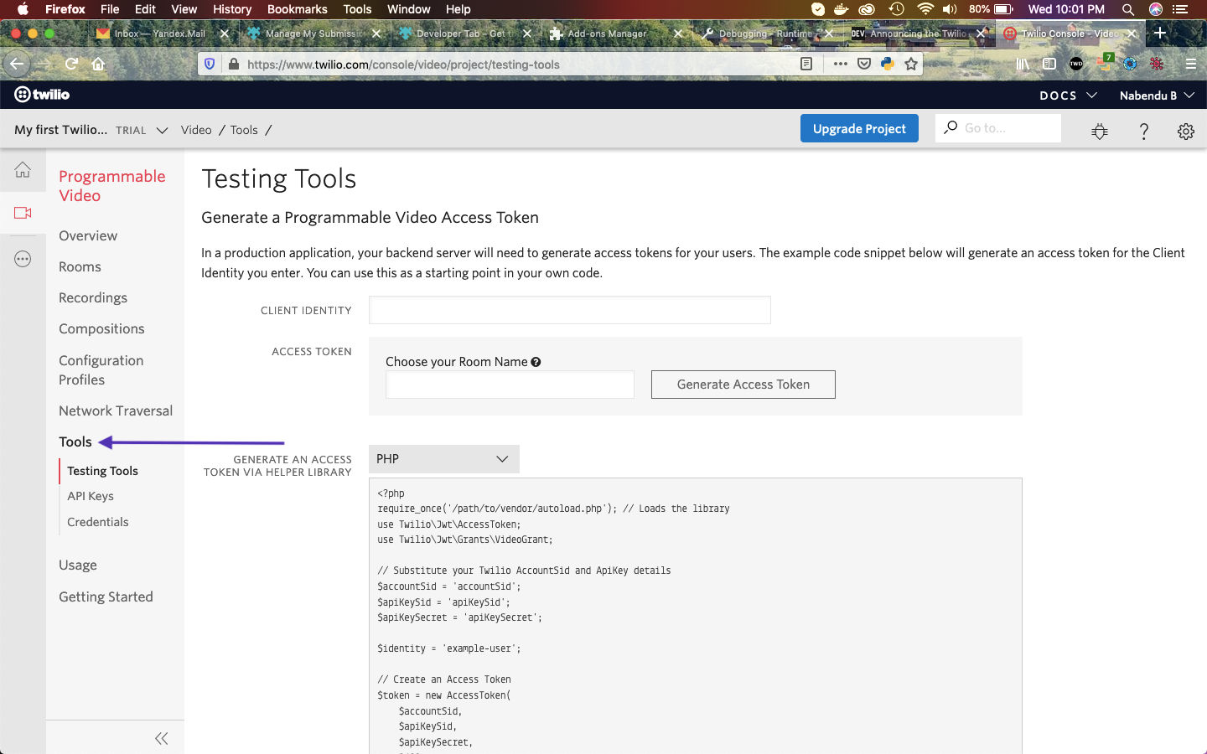Open the Firefox library icon
The image size is (1207, 754).
pyautogui.click(x=1023, y=64)
